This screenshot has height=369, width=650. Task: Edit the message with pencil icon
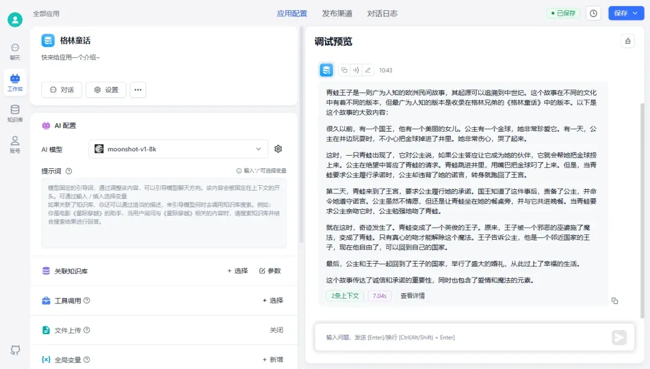368,70
